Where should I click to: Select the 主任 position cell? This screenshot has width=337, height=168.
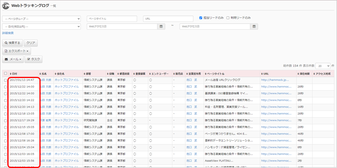pyautogui.click(x=110, y=120)
